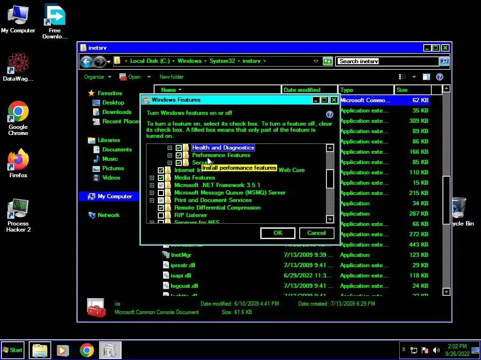
Task: Open dropdown arrow next to Open
Action: (x=149, y=77)
